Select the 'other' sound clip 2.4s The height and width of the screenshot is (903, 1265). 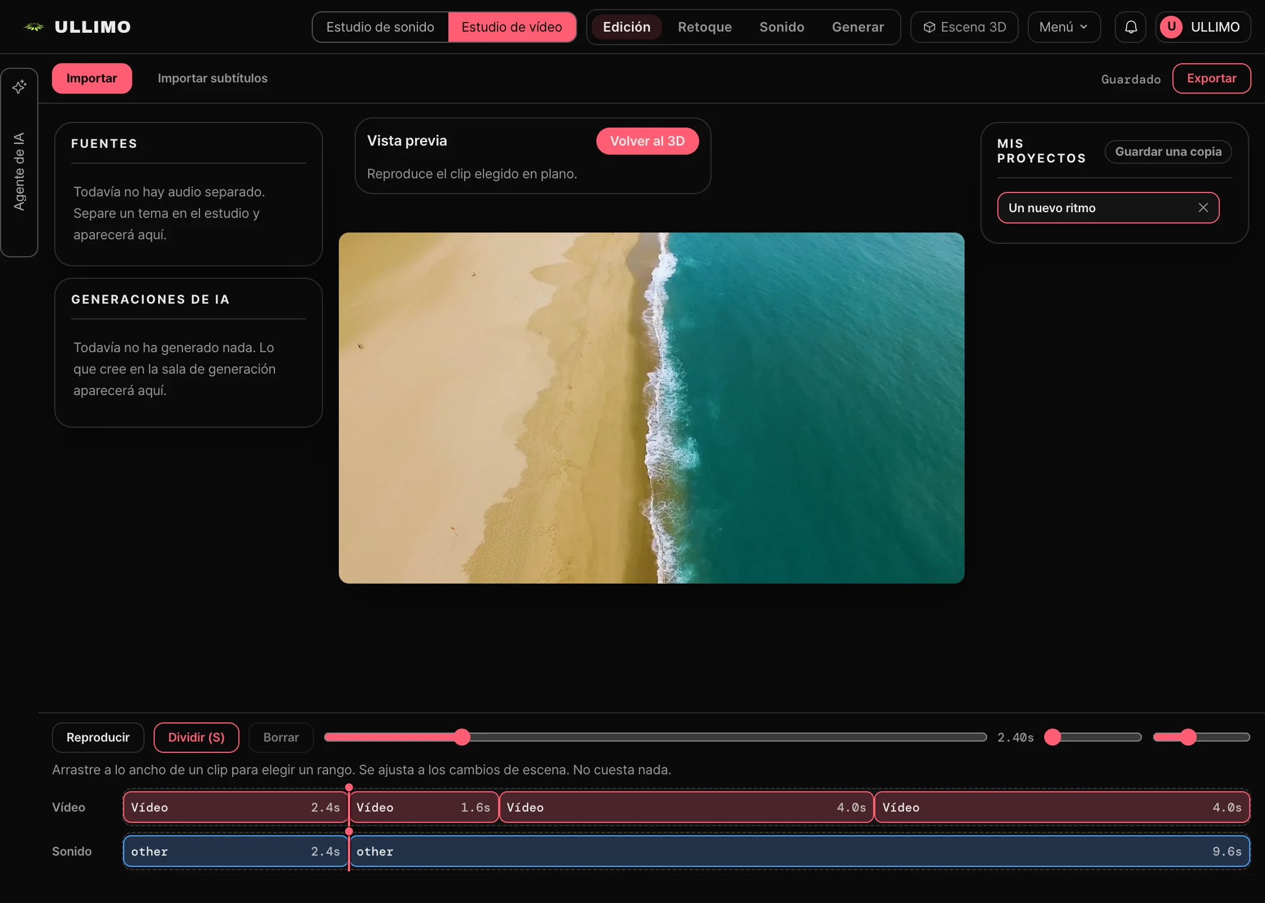coord(235,852)
